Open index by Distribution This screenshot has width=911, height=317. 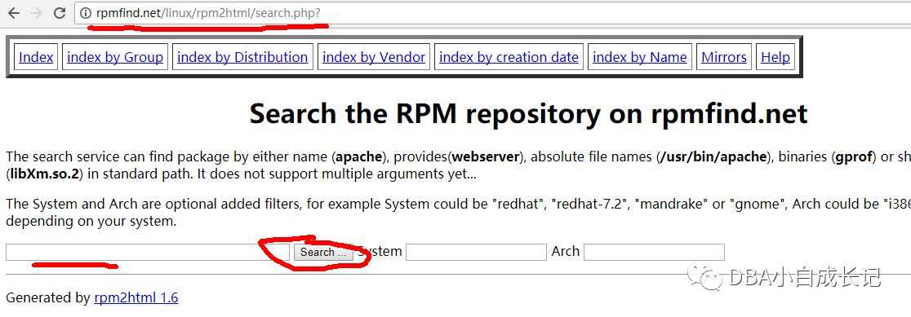(x=242, y=57)
